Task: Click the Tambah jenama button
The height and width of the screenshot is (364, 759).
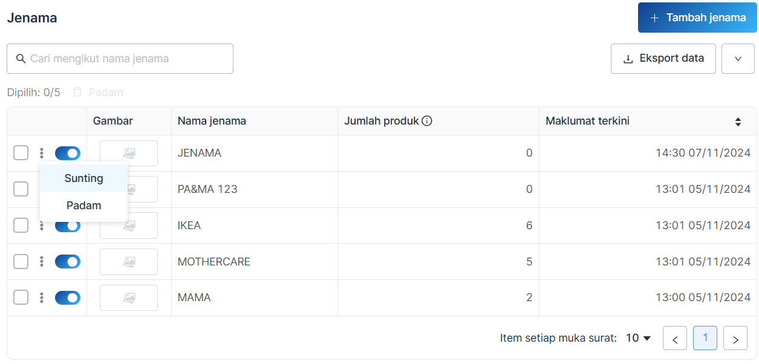Action: click(x=697, y=18)
